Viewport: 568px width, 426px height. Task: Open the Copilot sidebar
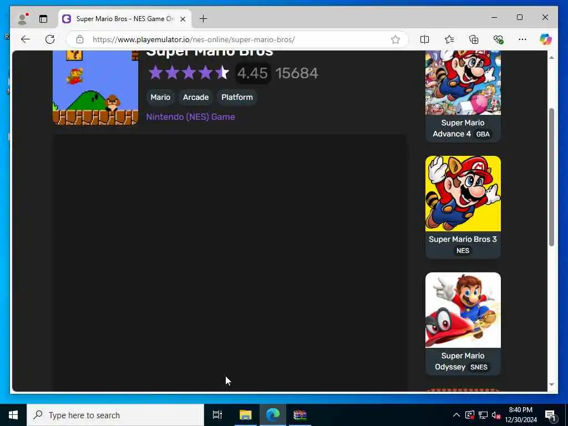(546, 39)
